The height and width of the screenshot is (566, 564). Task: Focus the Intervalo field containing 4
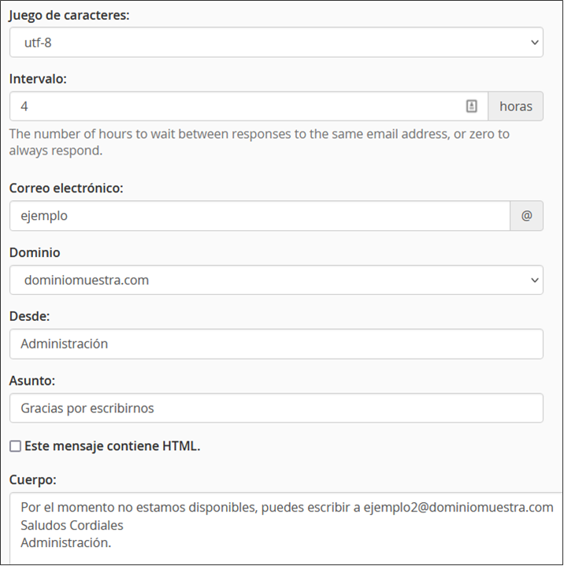tap(249, 106)
